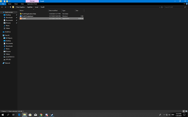Expand the recent locations dropdown
The height and width of the screenshot is (117, 188).
8,7
